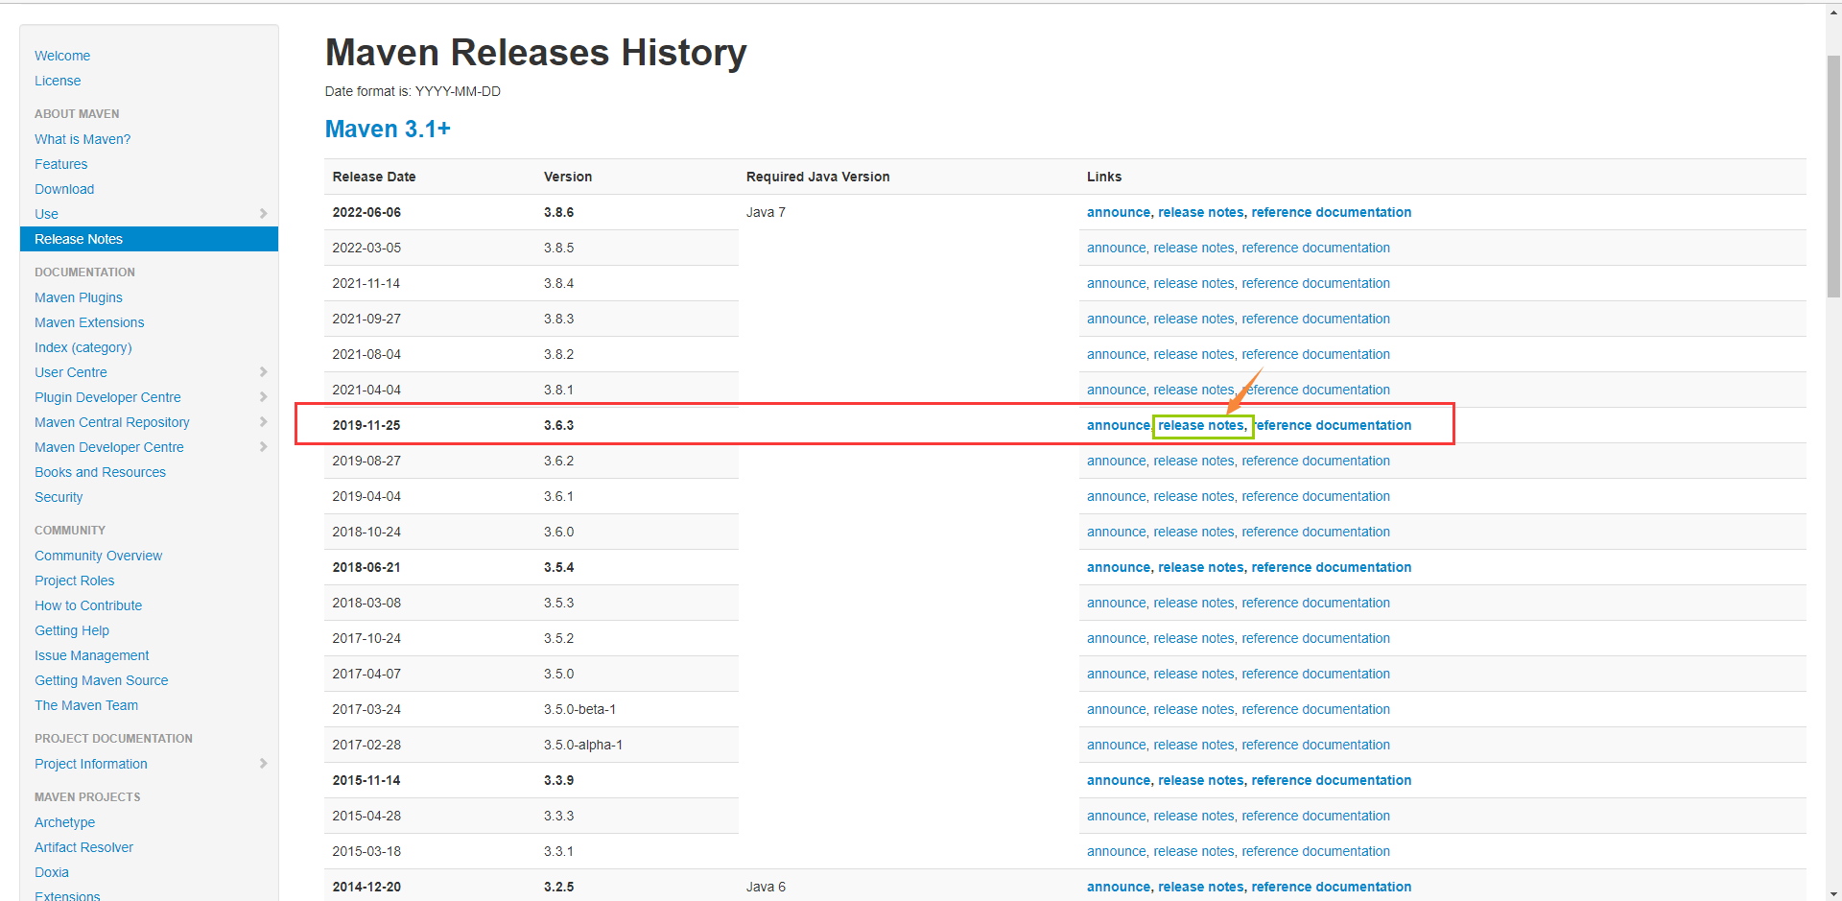Open release notes for version 3.8.5
The image size is (1842, 901).
point(1193,248)
